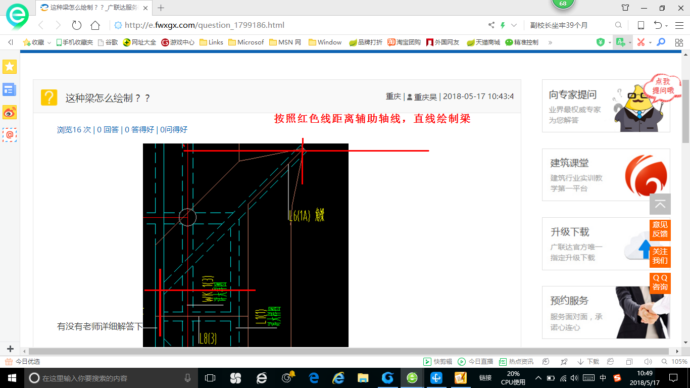Viewport: 690px width, 388px height.
Task: Add a sidebar app with plus
Action: tap(10, 349)
